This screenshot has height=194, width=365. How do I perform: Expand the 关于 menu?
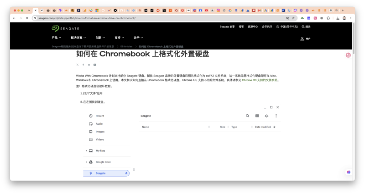pos(138,38)
